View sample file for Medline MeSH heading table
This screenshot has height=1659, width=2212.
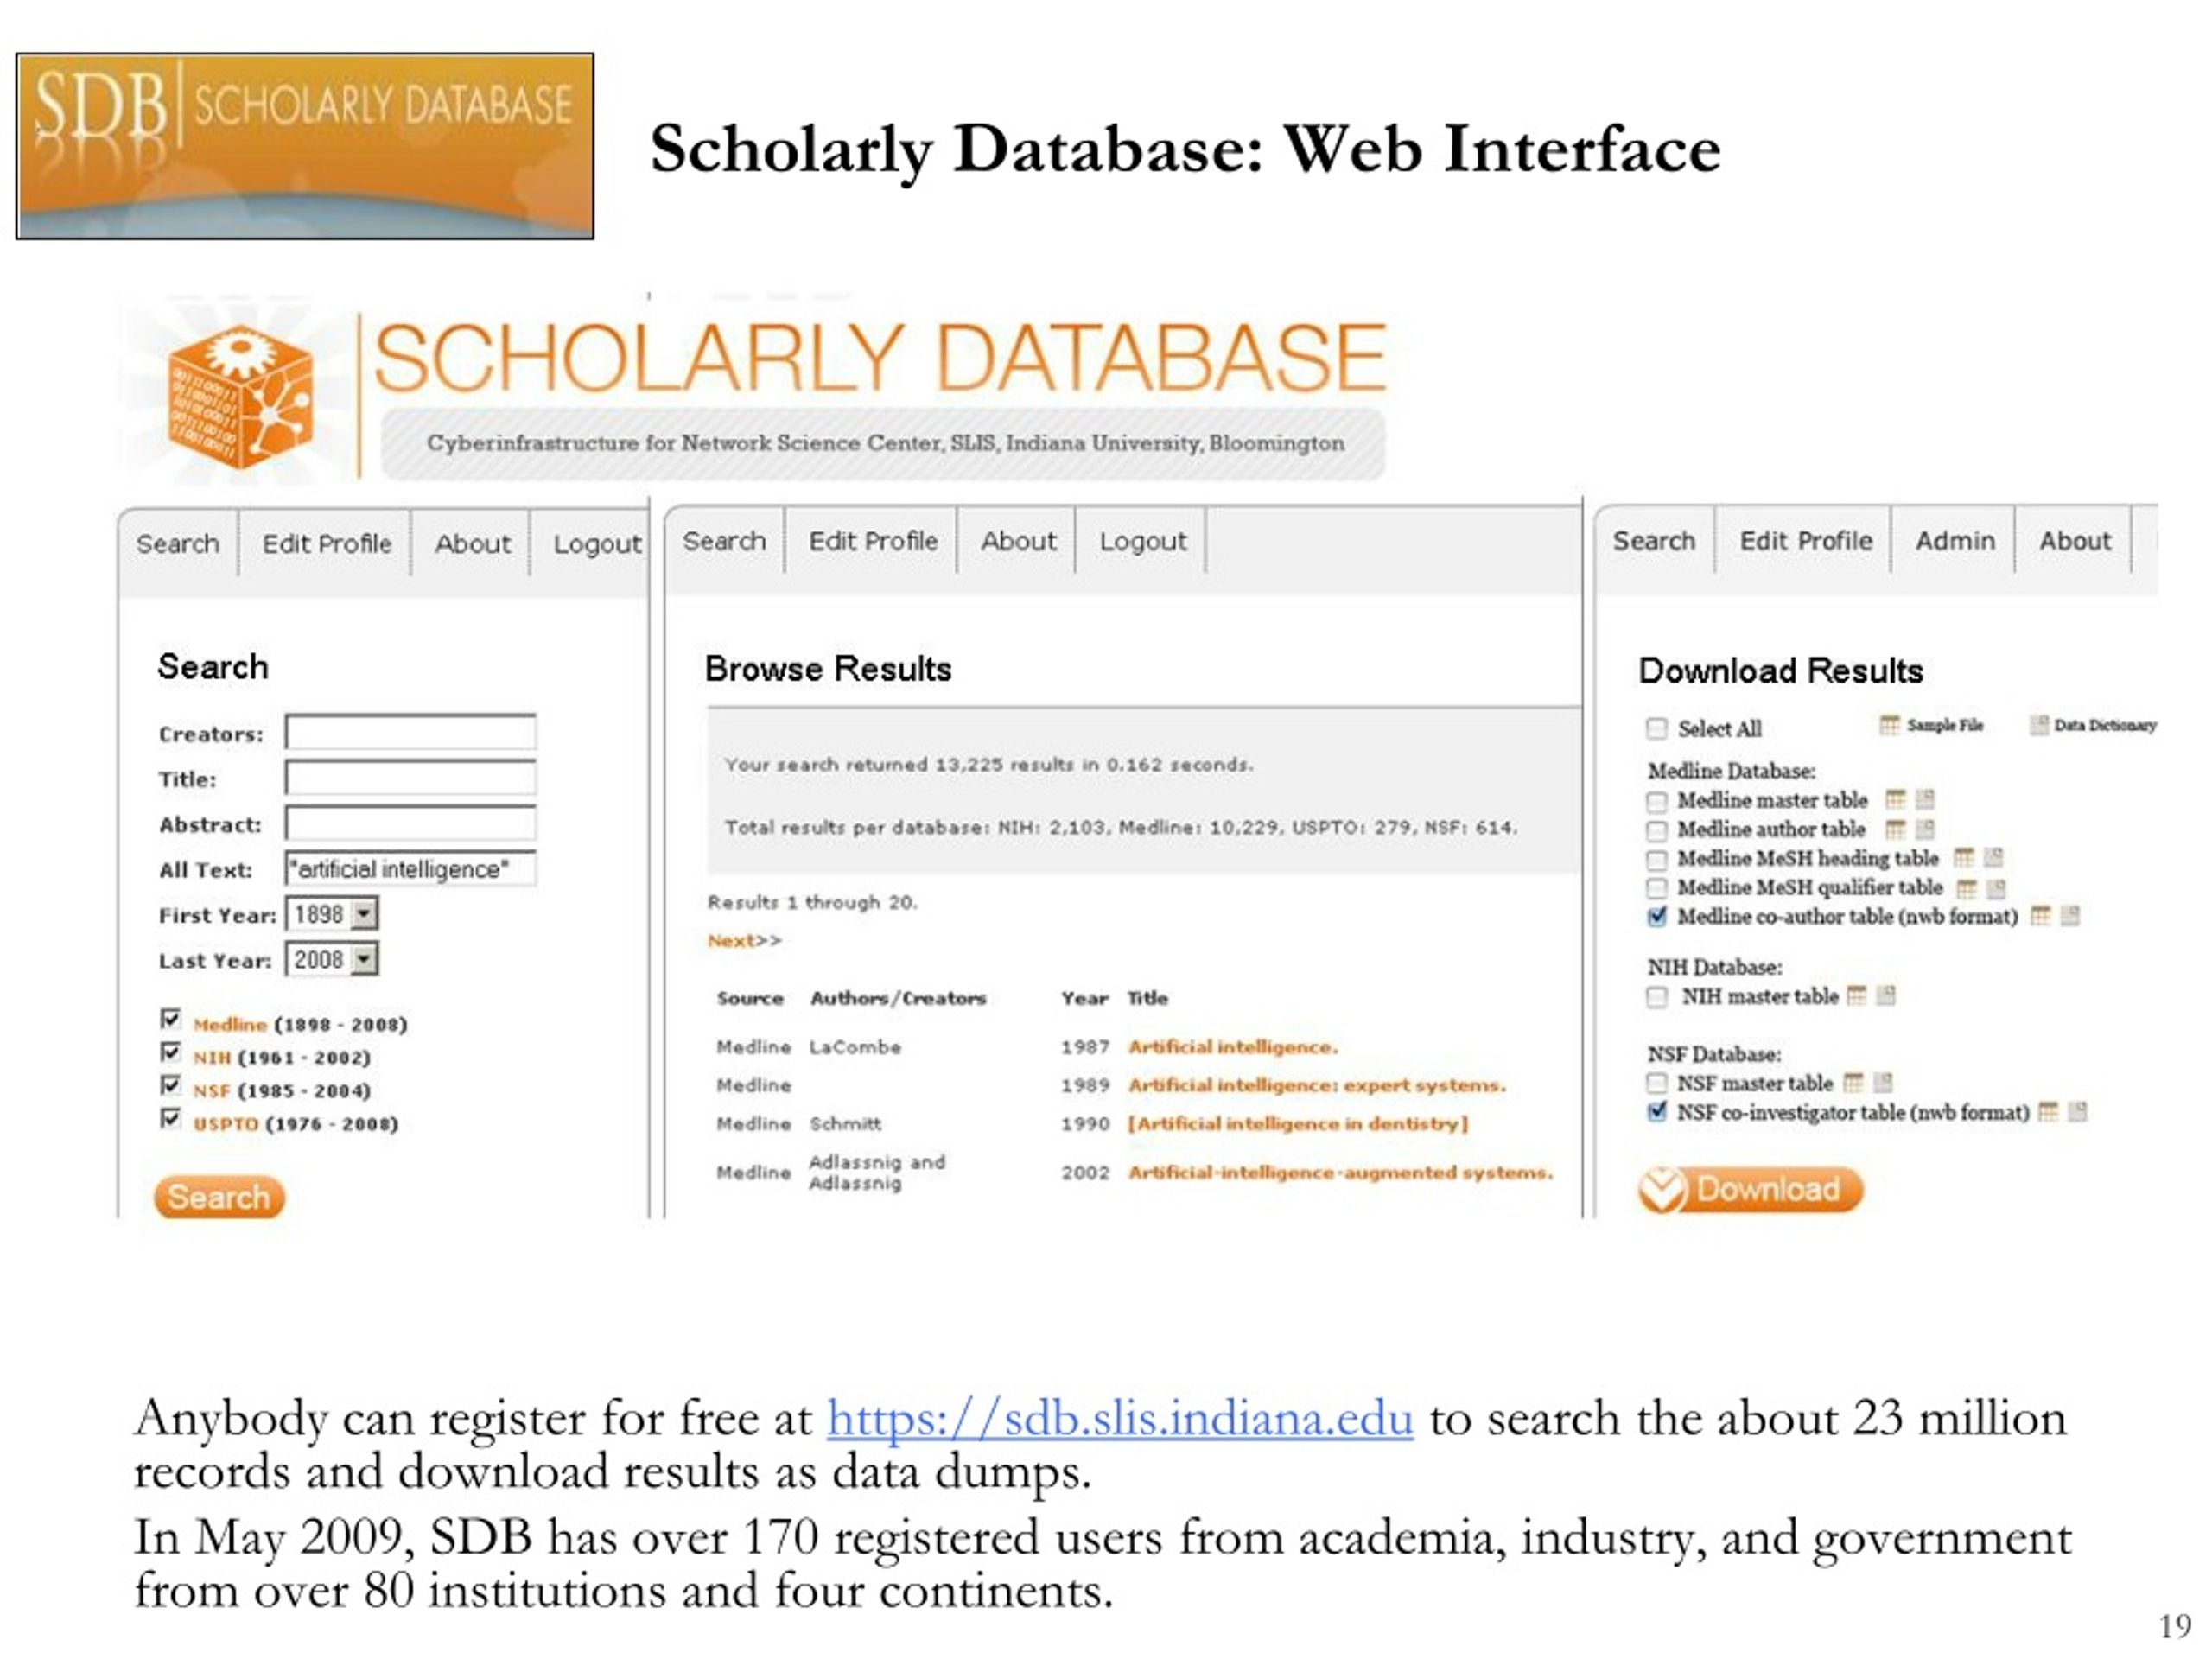(1964, 857)
